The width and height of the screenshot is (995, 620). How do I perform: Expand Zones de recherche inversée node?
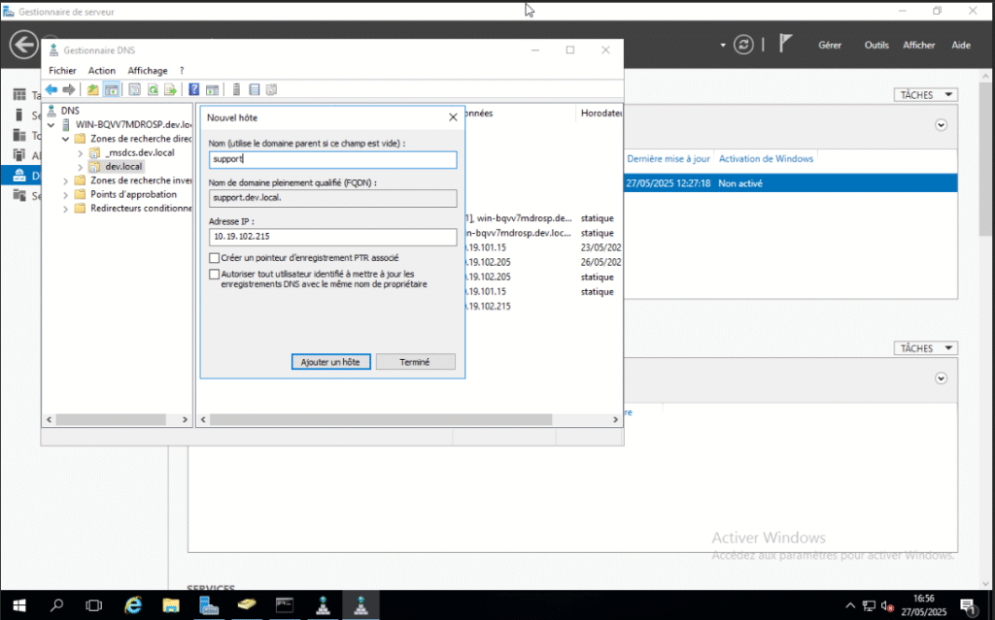tap(66, 180)
